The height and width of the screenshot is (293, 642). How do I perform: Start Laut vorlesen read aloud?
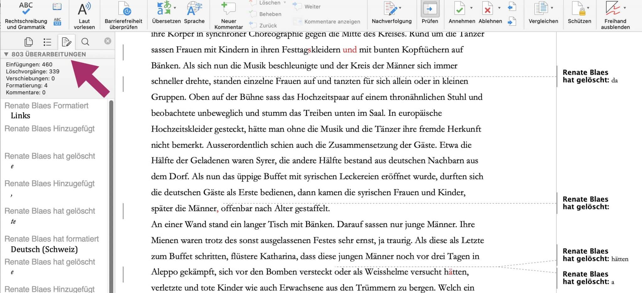coord(84,15)
